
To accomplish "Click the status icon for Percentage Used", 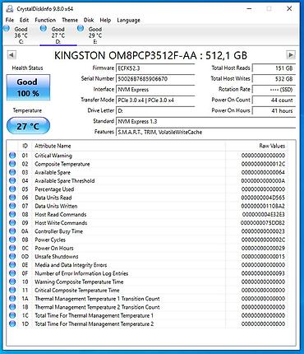I will click(12, 189).
